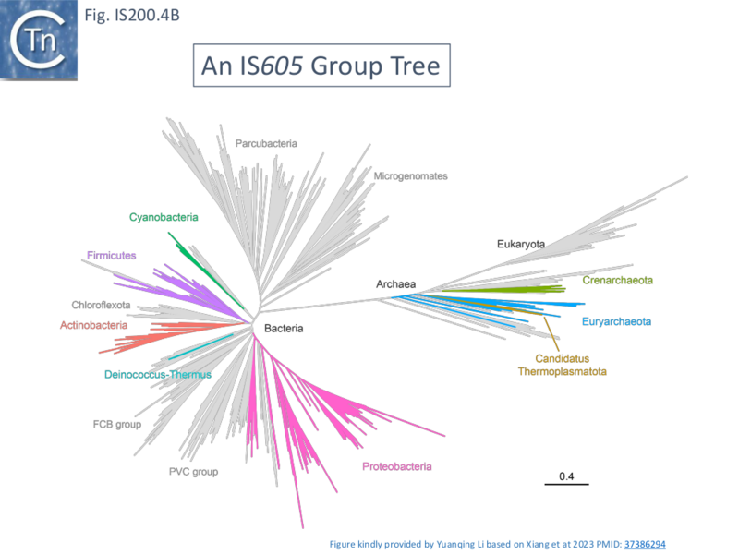
Task: Toggle the Parcubacteria group label
Action: coord(267,142)
